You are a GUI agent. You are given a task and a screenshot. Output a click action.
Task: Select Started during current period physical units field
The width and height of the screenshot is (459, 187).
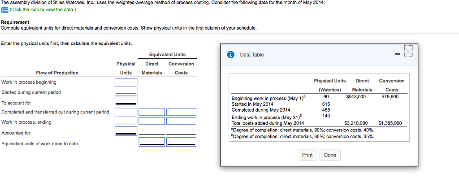[x=126, y=91]
